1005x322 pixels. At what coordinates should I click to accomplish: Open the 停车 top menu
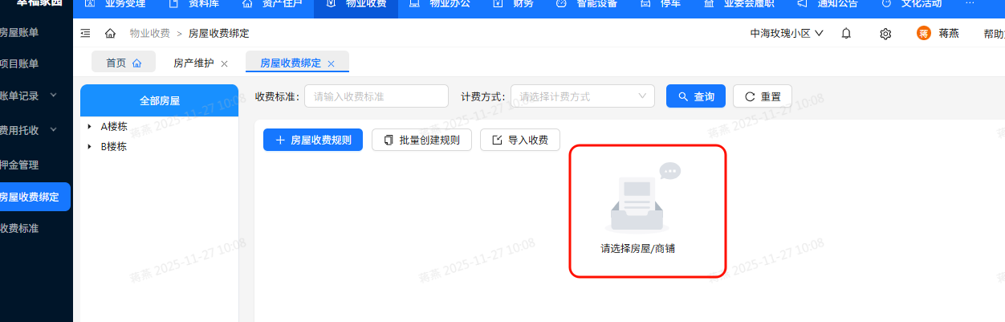pos(660,4)
